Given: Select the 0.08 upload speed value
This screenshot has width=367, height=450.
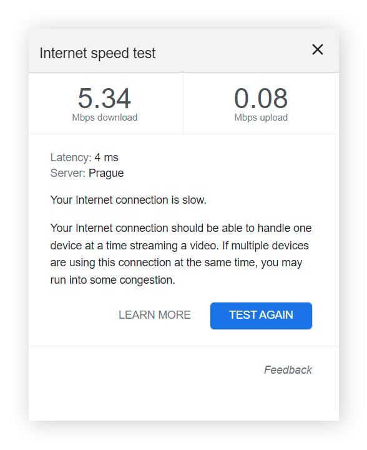Looking at the screenshot, I should [261, 99].
